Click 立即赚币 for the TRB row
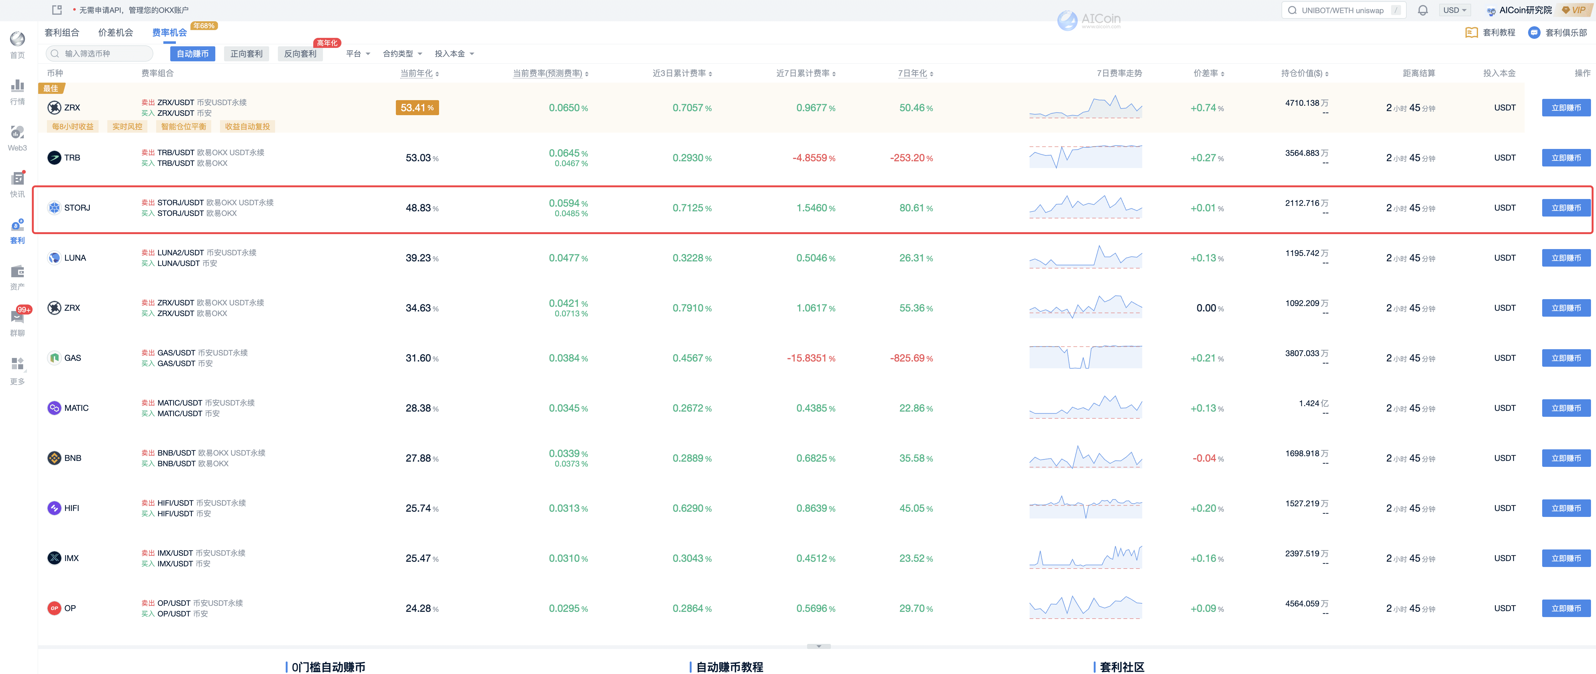The image size is (1596, 674). [1566, 158]
